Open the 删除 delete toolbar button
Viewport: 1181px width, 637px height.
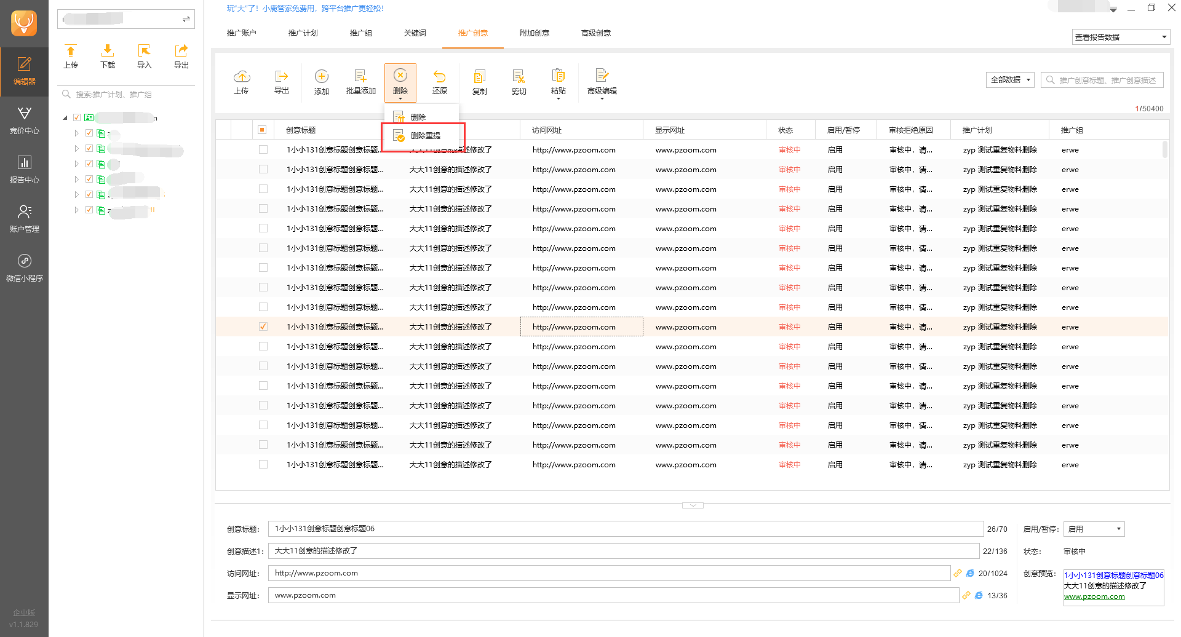coord(400,82)
